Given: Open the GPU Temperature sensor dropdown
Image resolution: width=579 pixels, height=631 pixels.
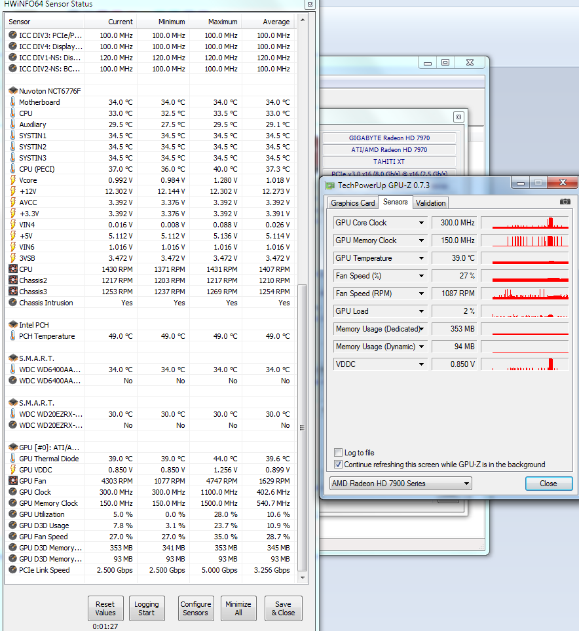Looking at the screenshot, I should point(421,258).
